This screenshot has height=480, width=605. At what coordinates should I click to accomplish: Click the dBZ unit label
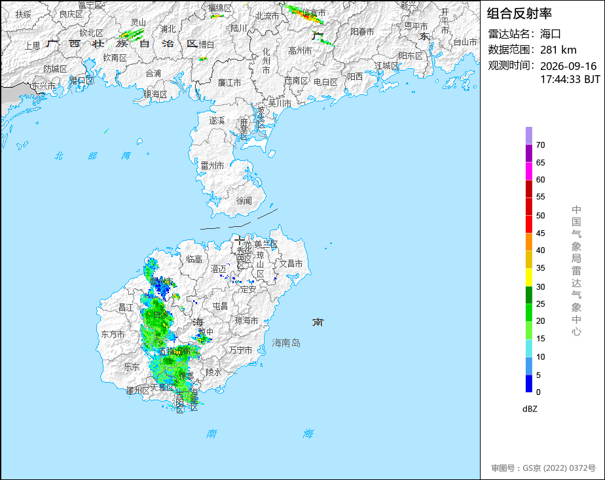click(530, 409)
